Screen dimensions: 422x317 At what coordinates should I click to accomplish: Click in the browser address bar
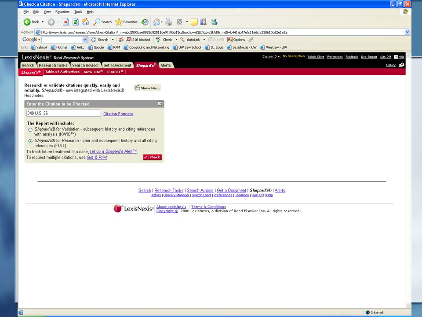pos(222,32)
